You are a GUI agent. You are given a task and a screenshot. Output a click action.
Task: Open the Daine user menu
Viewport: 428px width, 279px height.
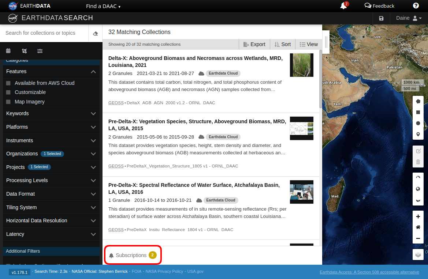click(409, 18)
